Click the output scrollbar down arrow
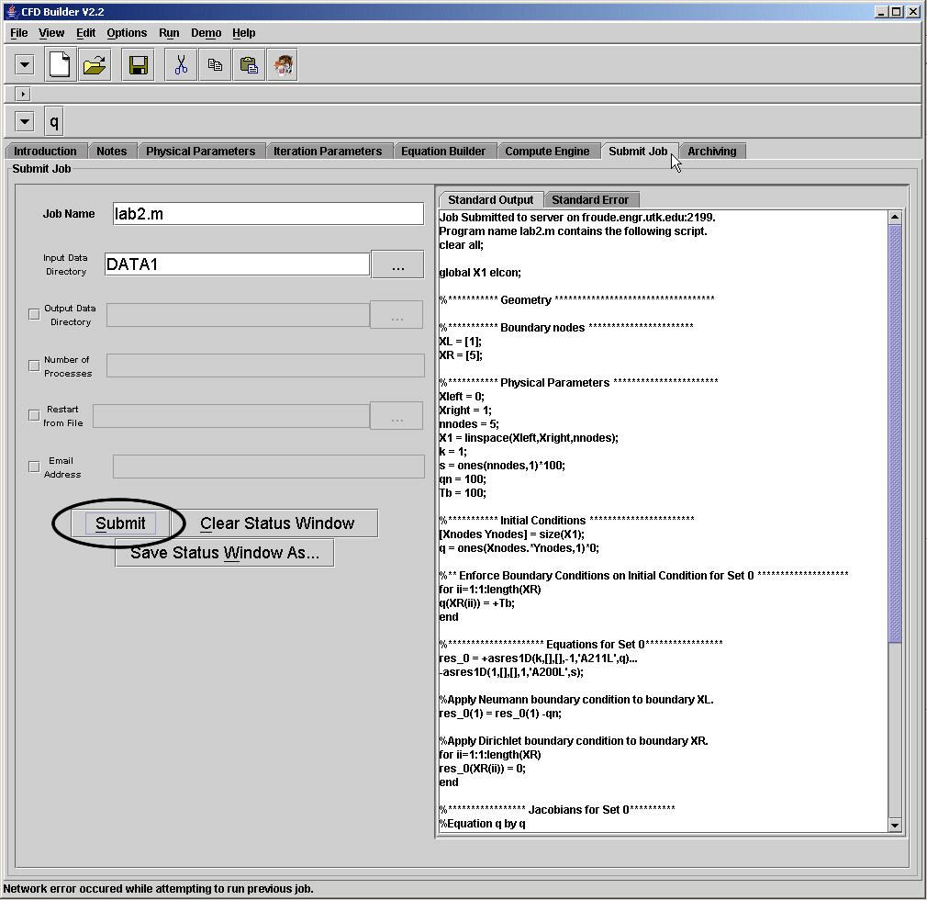Image resolution: width=927 pixels, height=900 pixels. pyautogui.click(x=896, y=826)
